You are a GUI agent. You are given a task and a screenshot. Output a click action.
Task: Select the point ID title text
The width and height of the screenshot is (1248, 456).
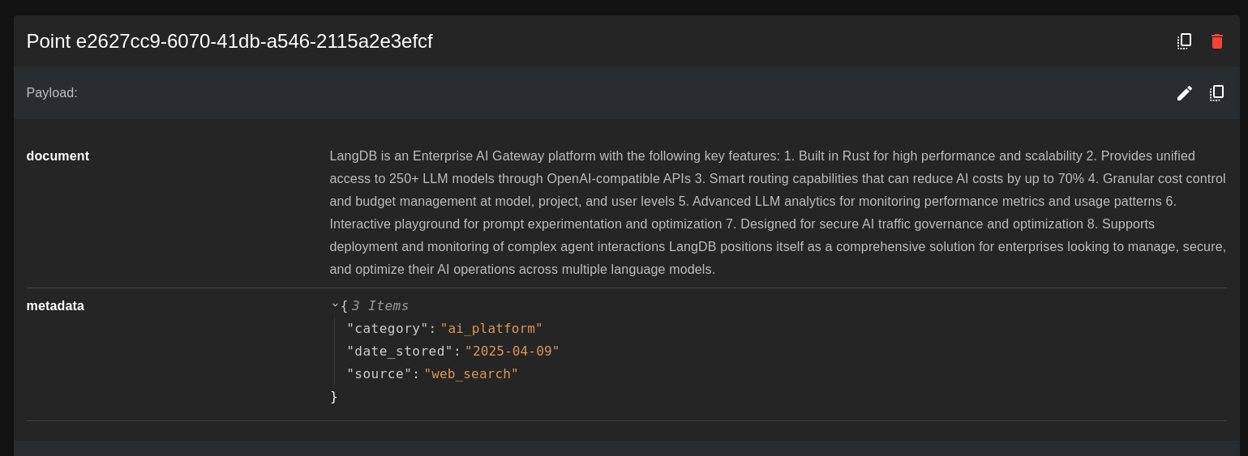229,41
